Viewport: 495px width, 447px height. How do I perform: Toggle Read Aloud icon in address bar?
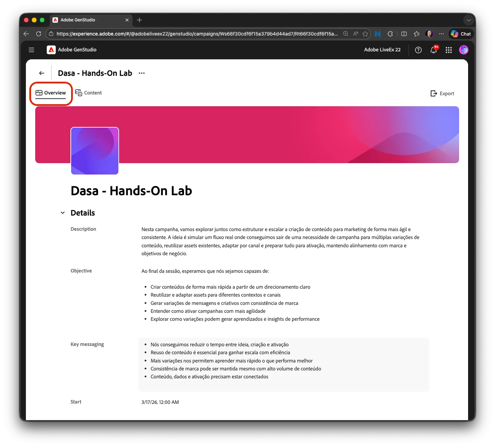click(356, 34)
